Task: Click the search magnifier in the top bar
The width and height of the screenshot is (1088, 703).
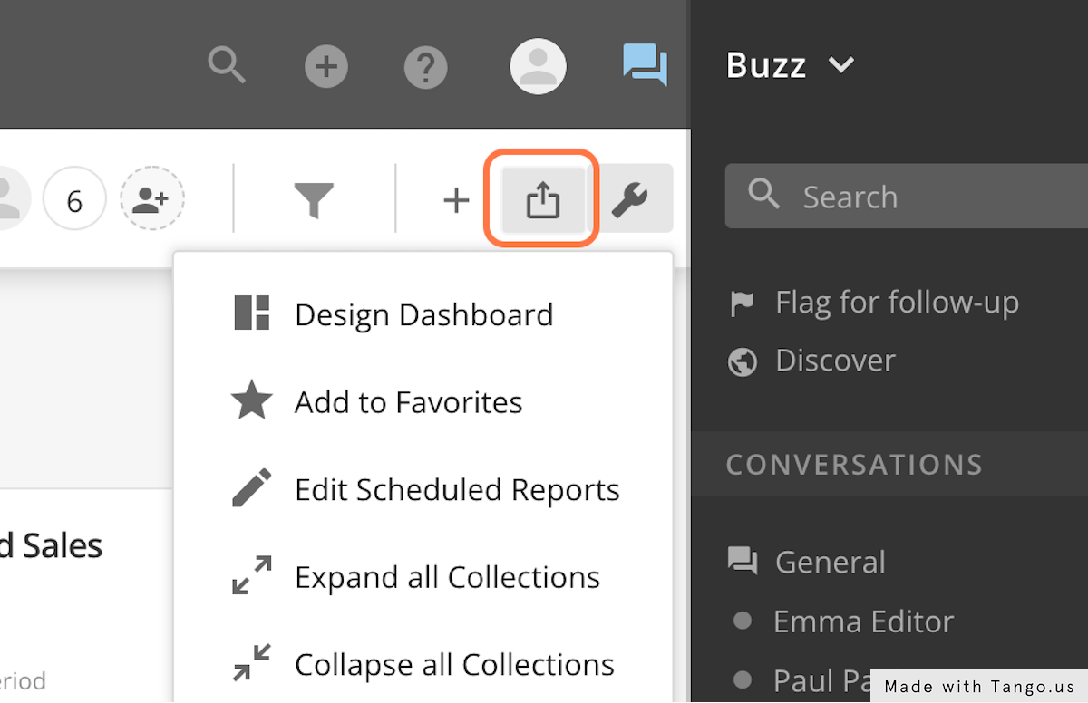Action: coord(226,65)
